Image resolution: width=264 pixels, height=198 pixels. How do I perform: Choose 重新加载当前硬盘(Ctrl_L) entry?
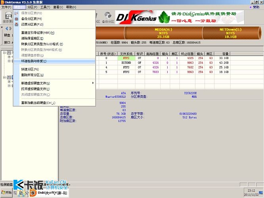coord(38,103)
